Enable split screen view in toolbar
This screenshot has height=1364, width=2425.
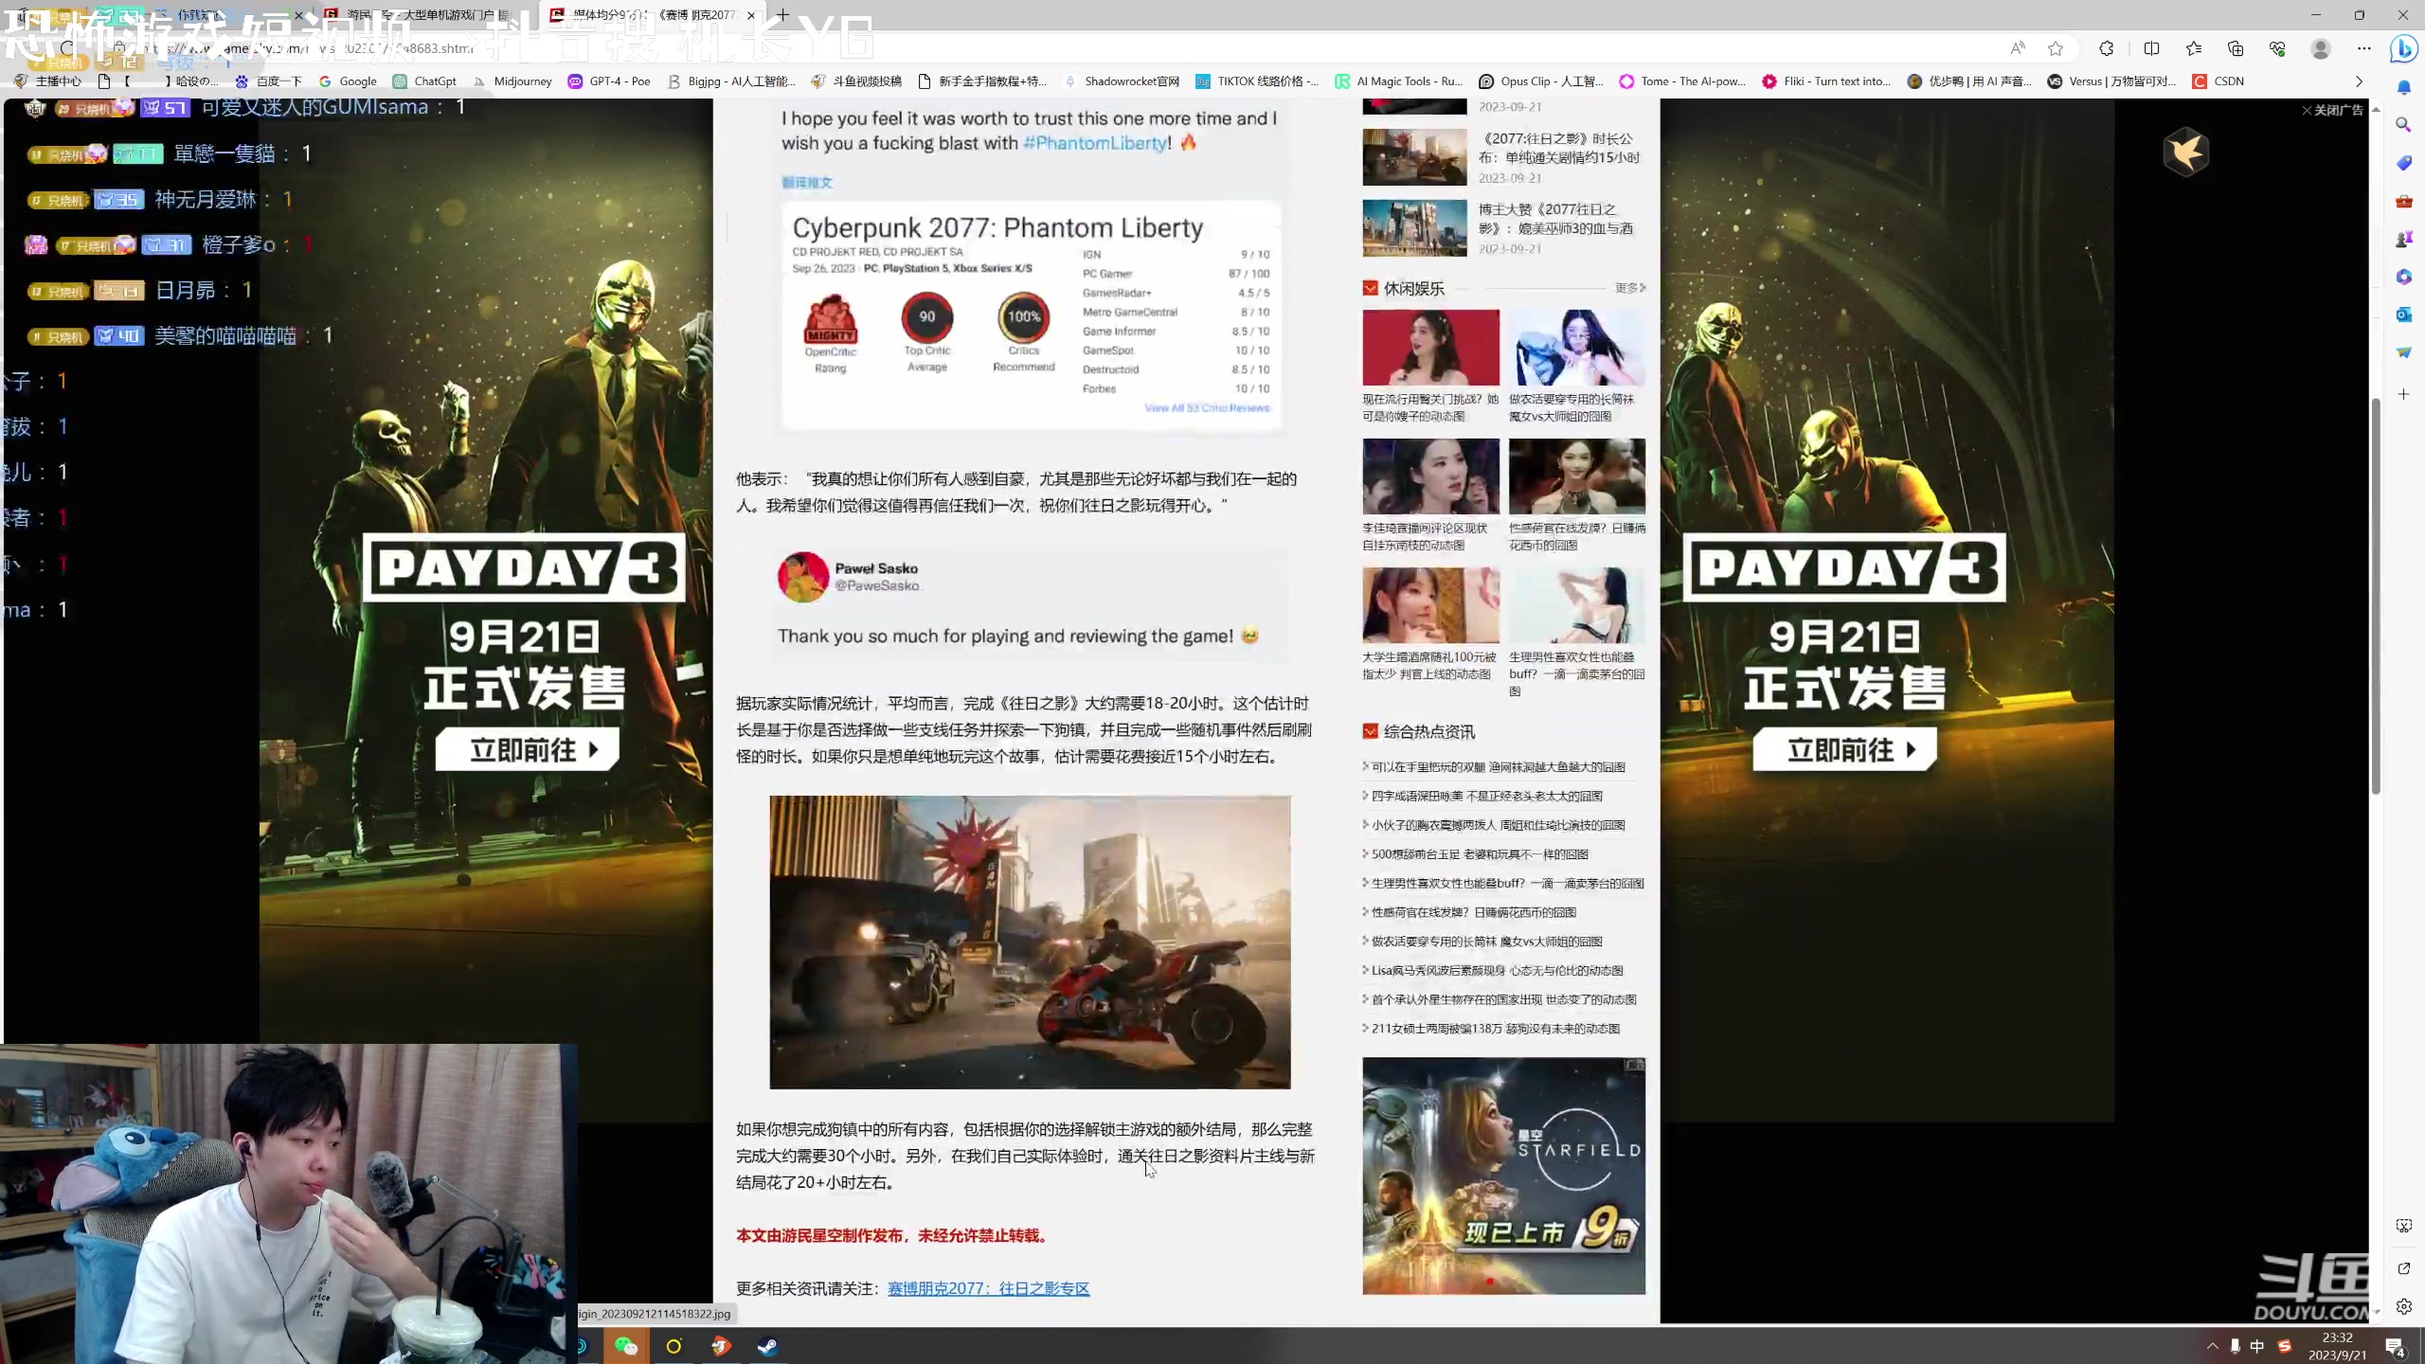click(x=2151, y=48)
